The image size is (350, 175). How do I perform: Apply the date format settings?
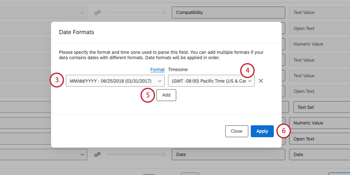tap(262, 131)
